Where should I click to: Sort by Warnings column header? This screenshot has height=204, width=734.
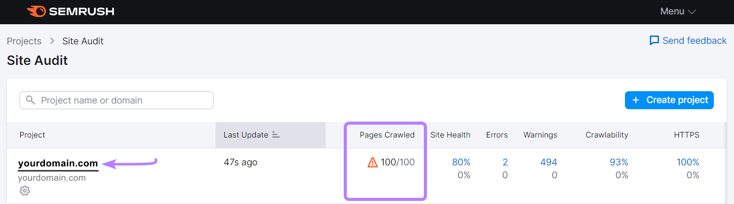(x=540, y=135)
